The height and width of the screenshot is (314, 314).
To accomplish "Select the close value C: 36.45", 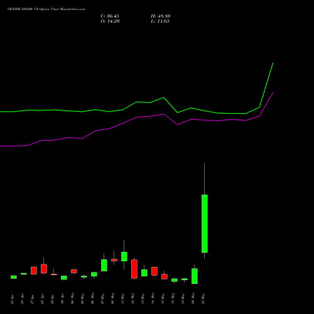I will tap(110, 16).
